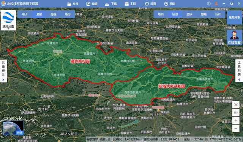Expand the 工具列表 side panel
Image resolution: width=243 pixels, height=142 pixels.
click(239, 71)
